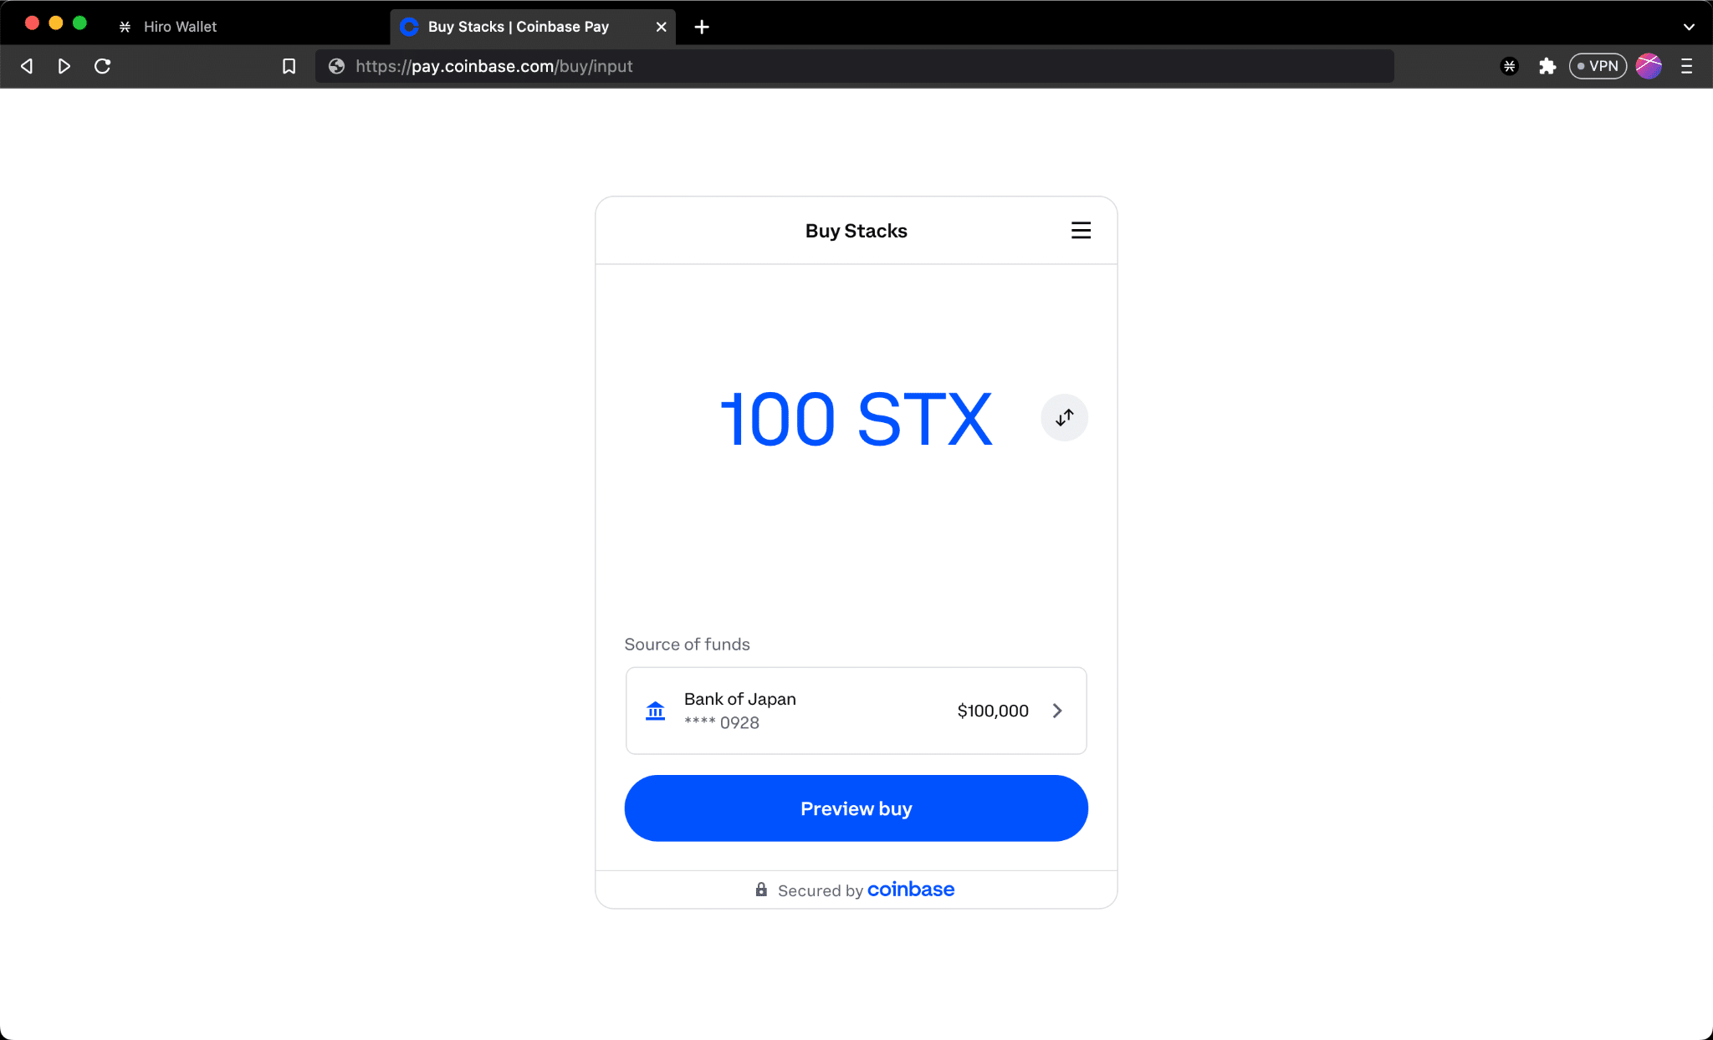Click the coinbase link at the bottom

(910, 890)
